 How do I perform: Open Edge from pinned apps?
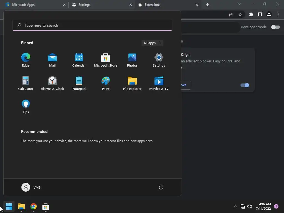coord(26,60)
